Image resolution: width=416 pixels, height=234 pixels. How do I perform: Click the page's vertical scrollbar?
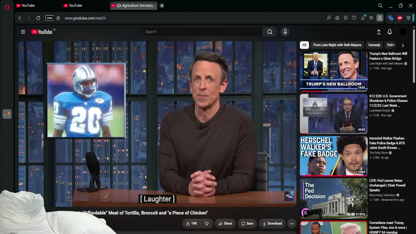(x=414, y=55)
